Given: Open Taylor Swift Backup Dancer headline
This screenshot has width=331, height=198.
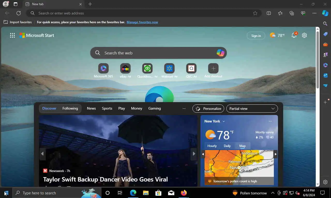Looking at the screenshot, I should 106,179.
